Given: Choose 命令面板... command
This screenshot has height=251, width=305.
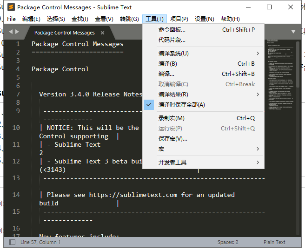Looking at the screenshot, I should [203, 30].
